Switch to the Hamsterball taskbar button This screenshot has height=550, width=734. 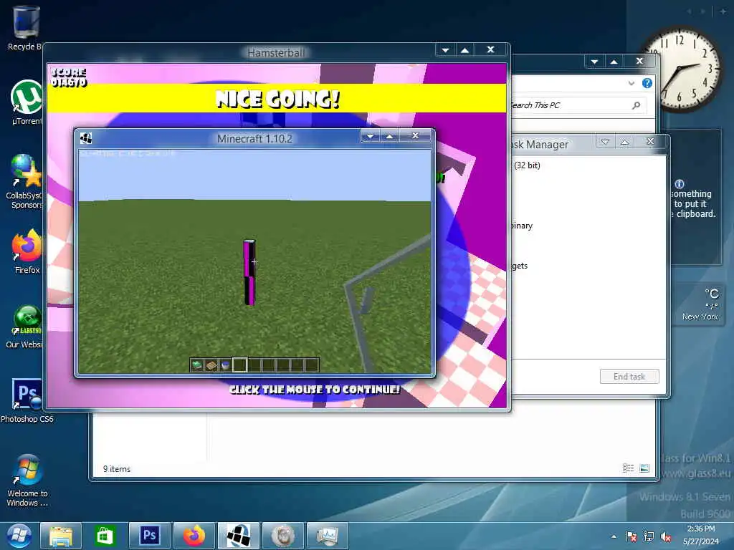(282, 536)
